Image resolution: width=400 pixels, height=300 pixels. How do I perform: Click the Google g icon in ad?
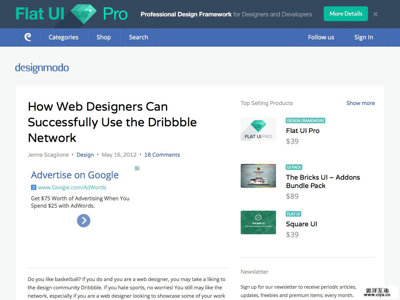click(34, 187)
